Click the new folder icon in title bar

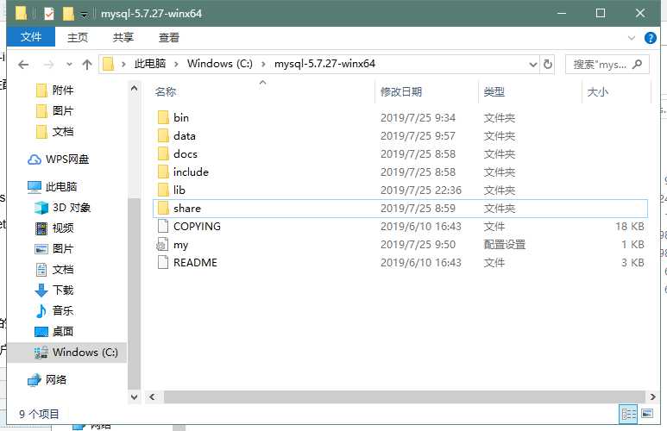click(x=68, y=14)
